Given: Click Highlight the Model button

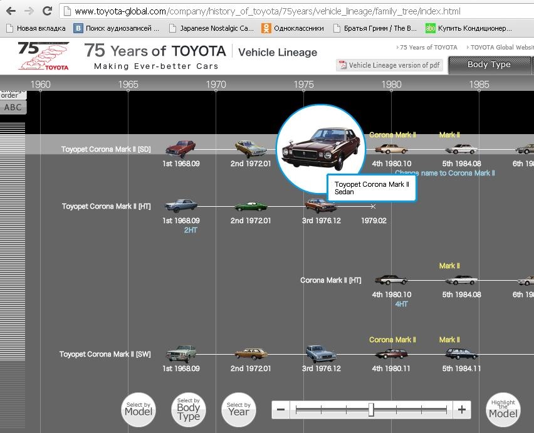Looking at the screenshot, I should [x=503, y=410].
